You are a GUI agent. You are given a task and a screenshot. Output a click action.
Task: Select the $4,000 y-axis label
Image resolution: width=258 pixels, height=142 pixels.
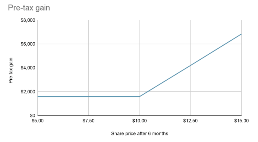point(27,68)
